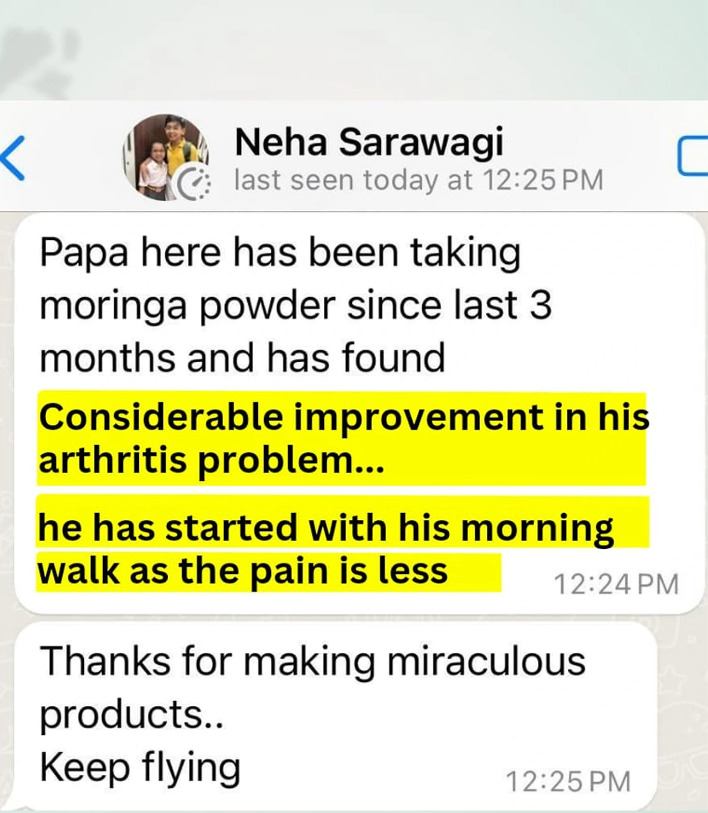Select the 'Papa here has been taking' message line

point(280,252)
